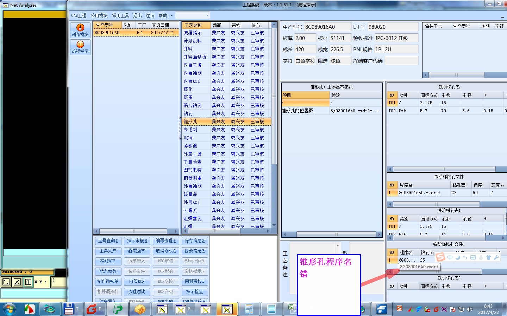Viewport: 507px width, 316px height.
Task: Select the 沉铜 process row
Action: pos(226,138)
